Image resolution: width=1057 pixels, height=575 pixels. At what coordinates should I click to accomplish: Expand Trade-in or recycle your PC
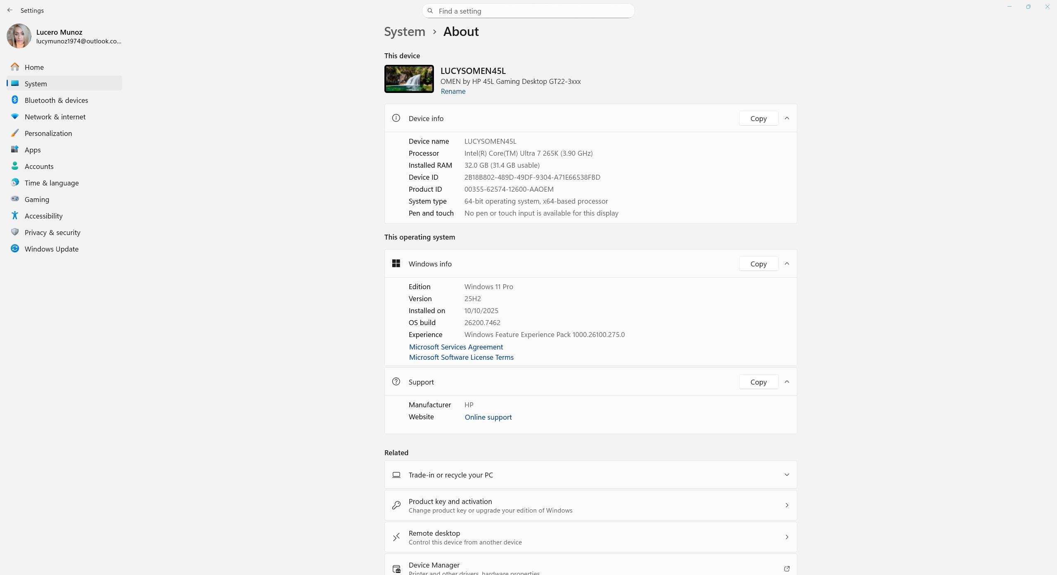787,475
